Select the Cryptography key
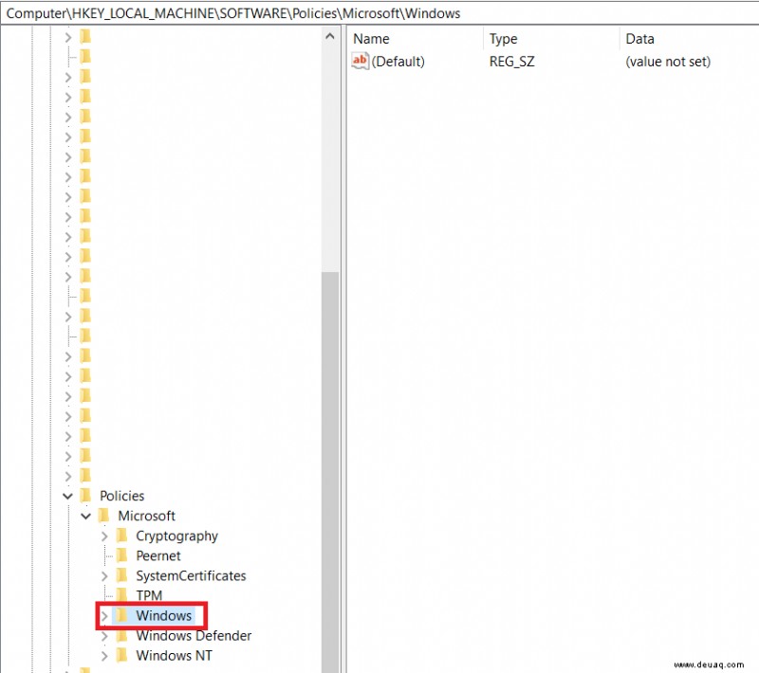This screenshot has height=673, width=759. pyautogui.click(x=176, y=537)
